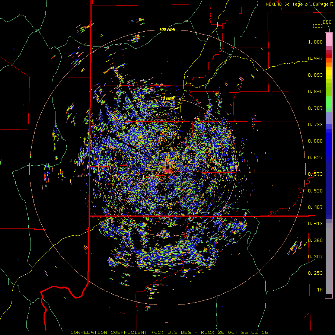This screenshot has width=335, height=335.
Task: Pick the pink swatch beside 1.000
Action: pos(329,40)
